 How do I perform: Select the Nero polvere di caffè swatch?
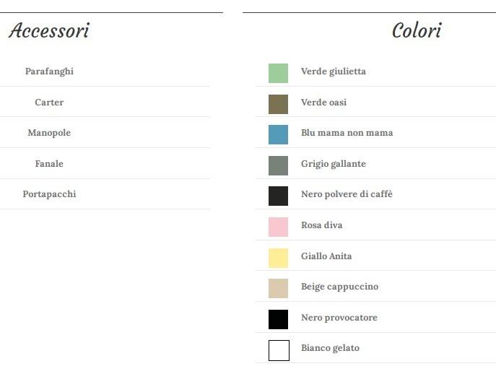coord(278,196)
